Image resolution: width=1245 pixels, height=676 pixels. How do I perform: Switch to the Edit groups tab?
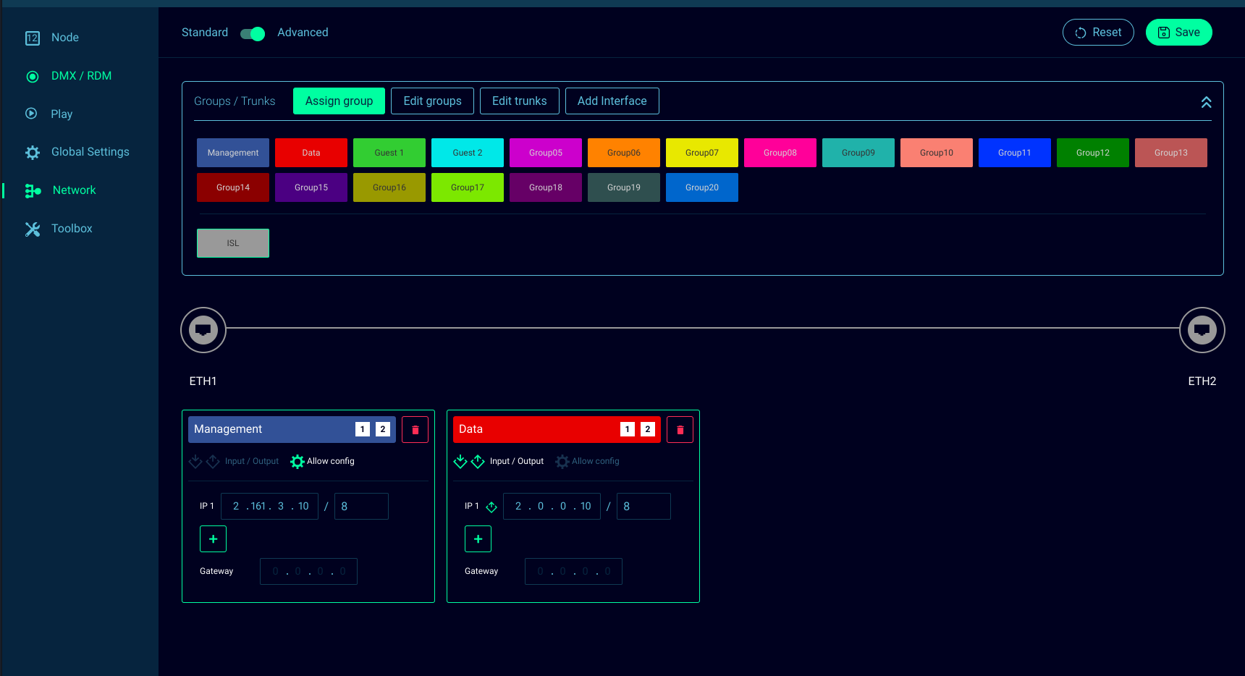[432, 101]
